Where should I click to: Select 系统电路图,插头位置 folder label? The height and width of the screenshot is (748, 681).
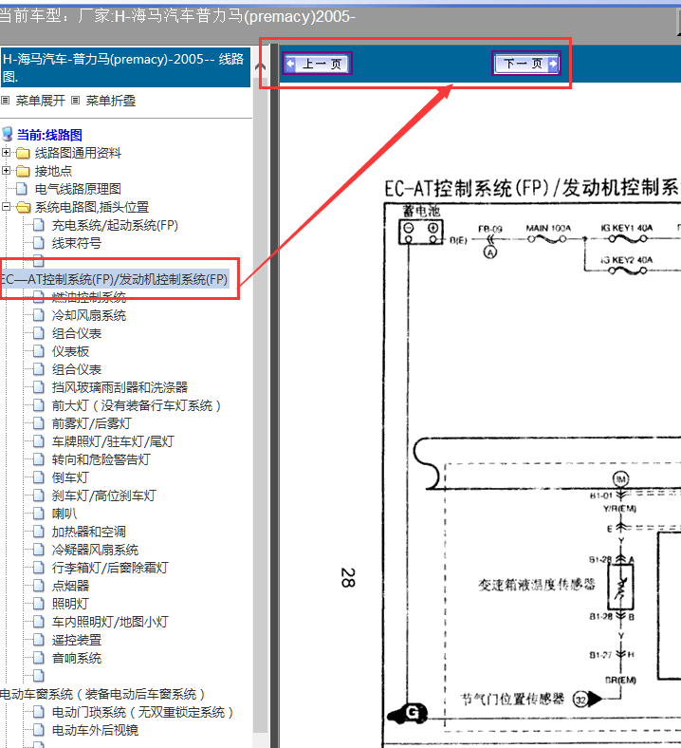(x=91, y=207)
